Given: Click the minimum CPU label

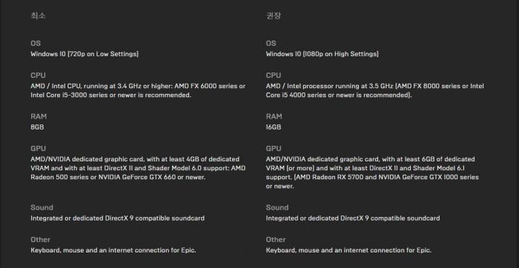Looking at the screenshot, I should point(38,76).
